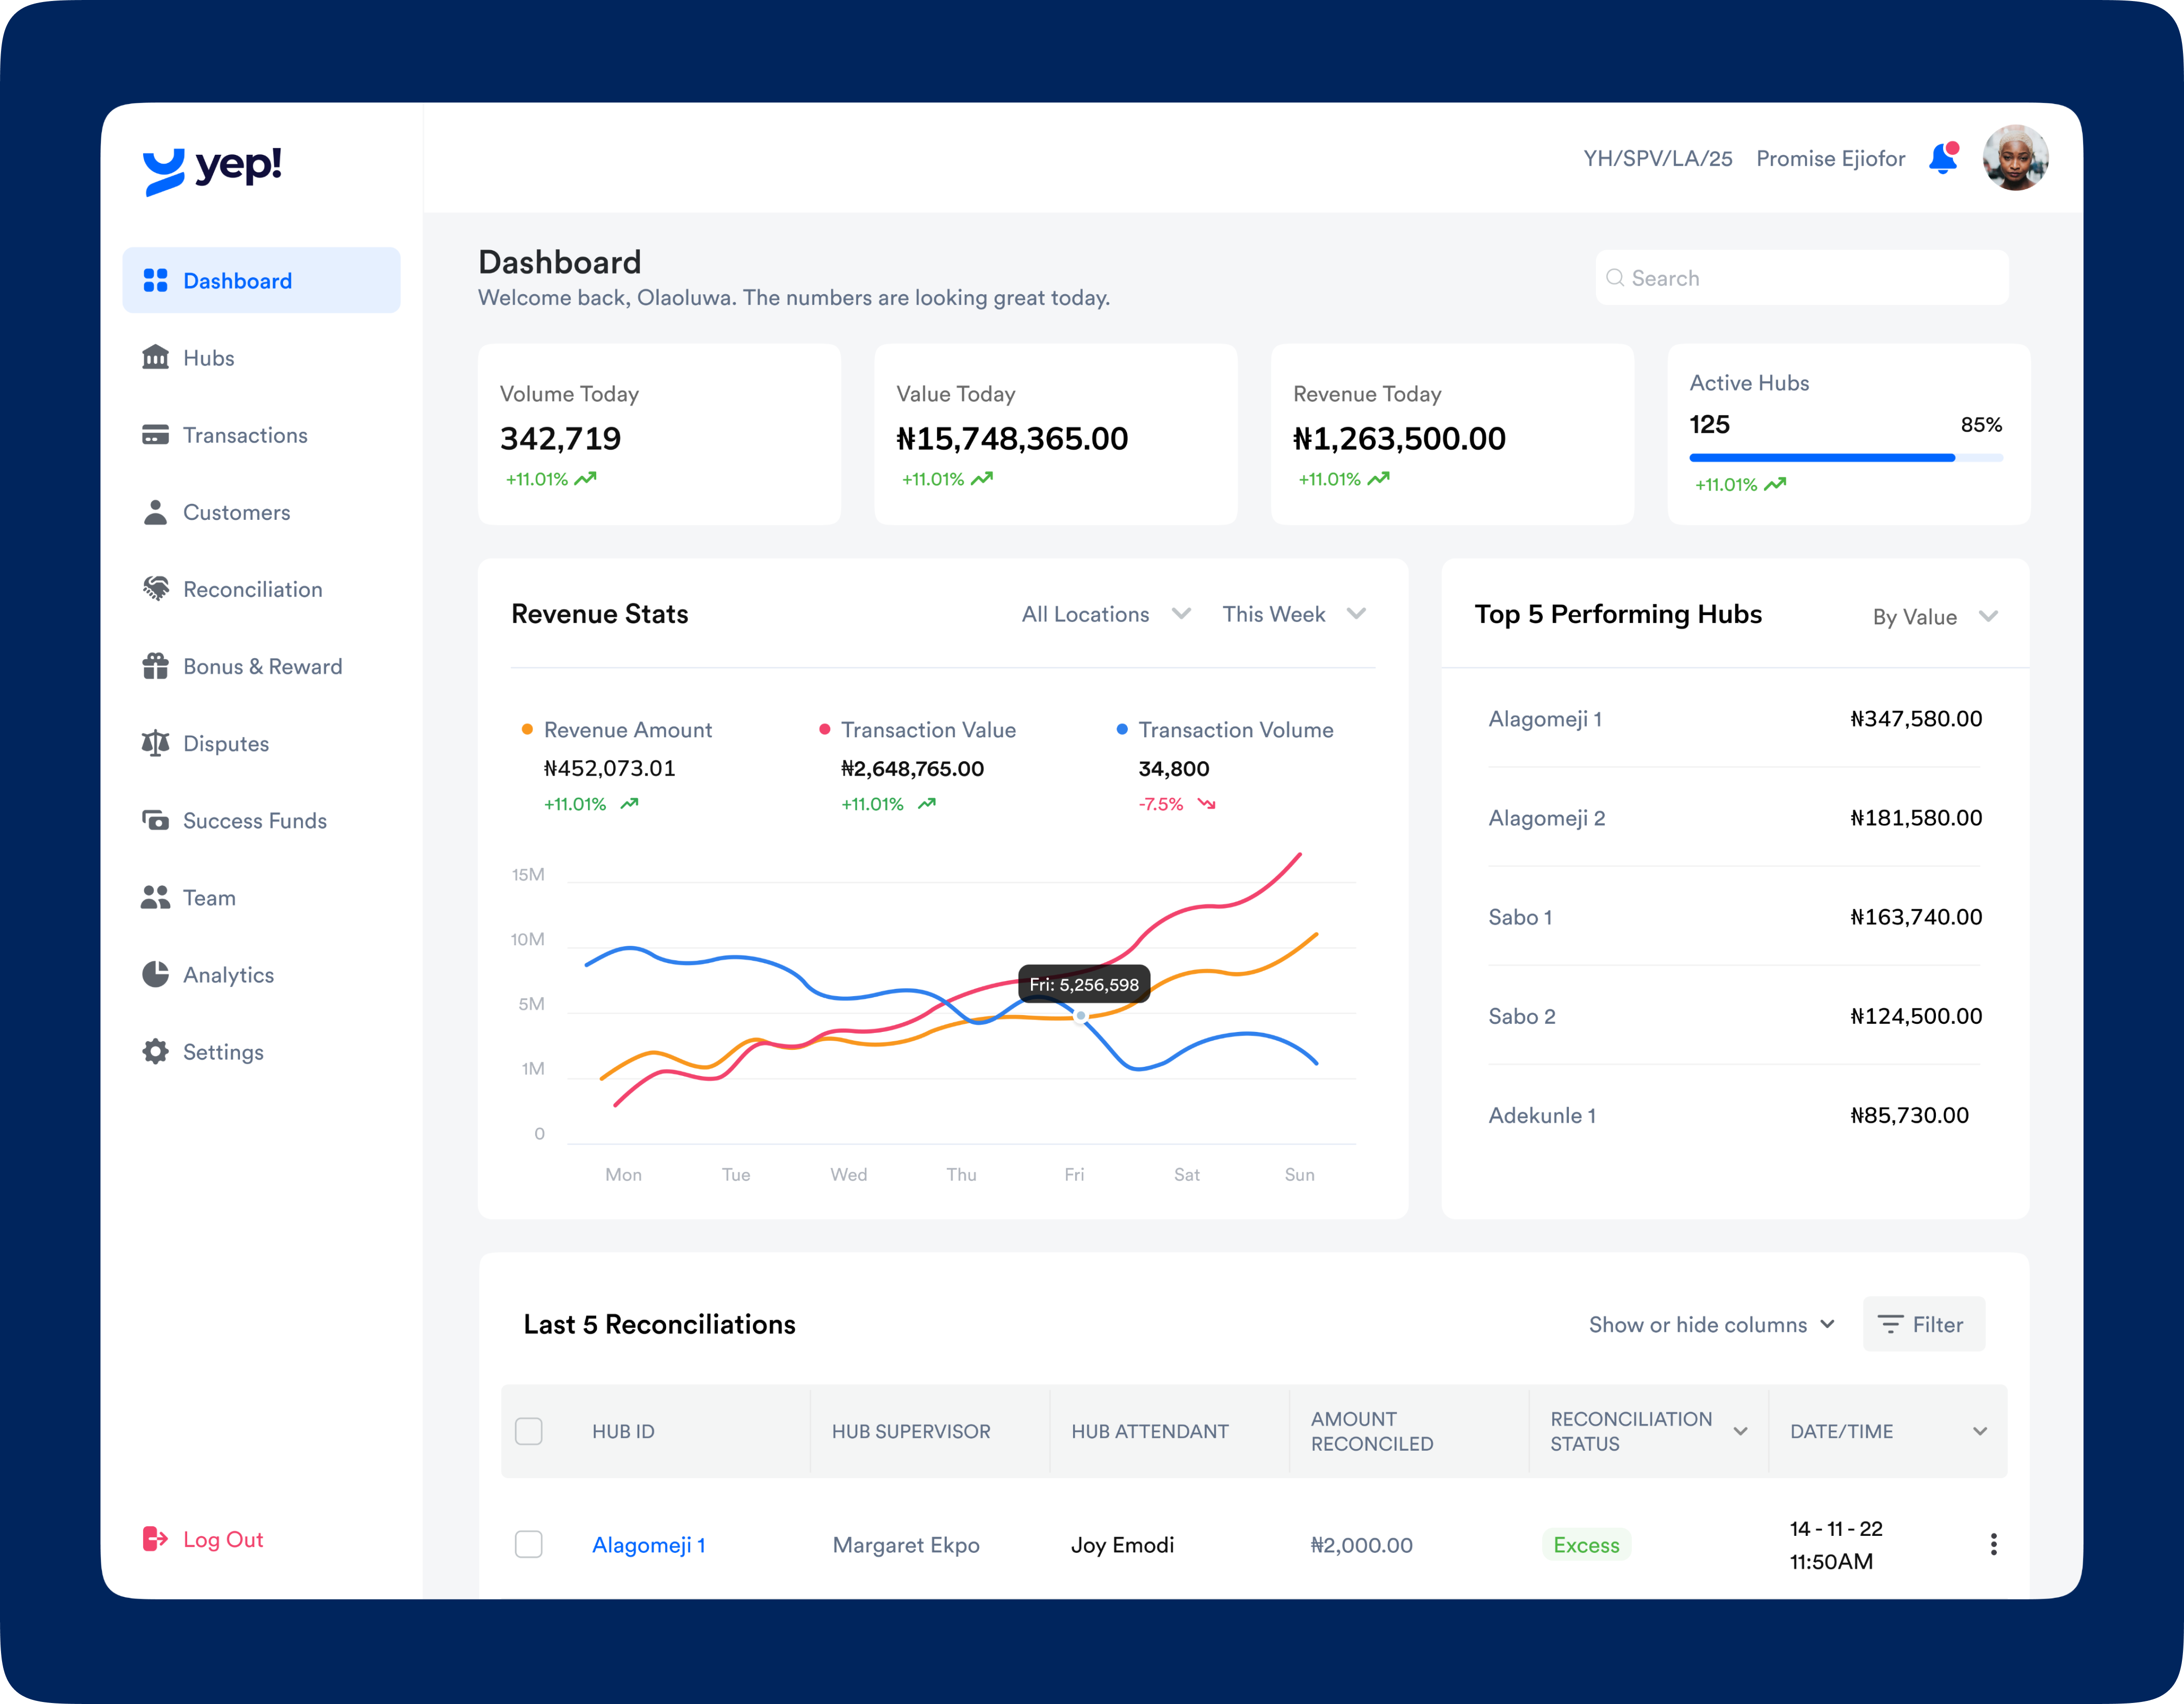Select the Analytics pie chart icon

[156, 974]
